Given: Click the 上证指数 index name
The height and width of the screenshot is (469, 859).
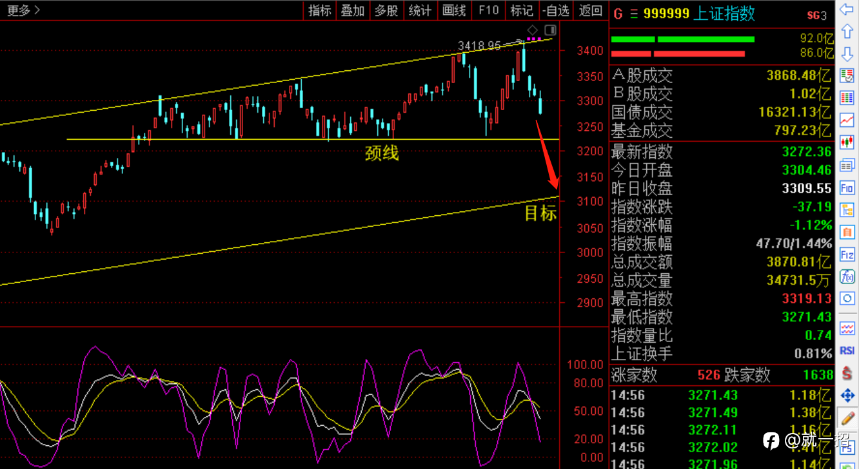Looking at the screenshot, I should pos(724,14).
